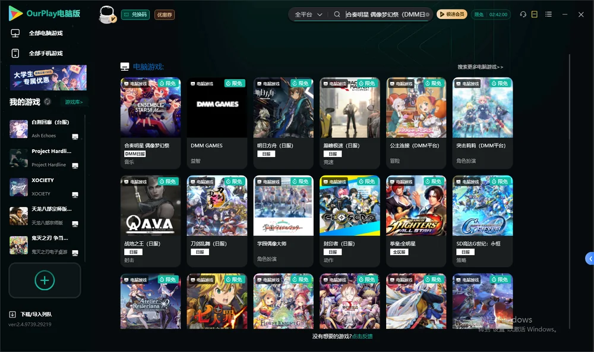Click the OurPlay logo icon
The height and width of the screenshot is (352, 594).
pyautogui.click(x=15, y=14)
